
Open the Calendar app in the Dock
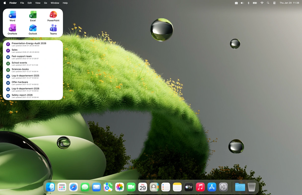[x=142, y=187]
